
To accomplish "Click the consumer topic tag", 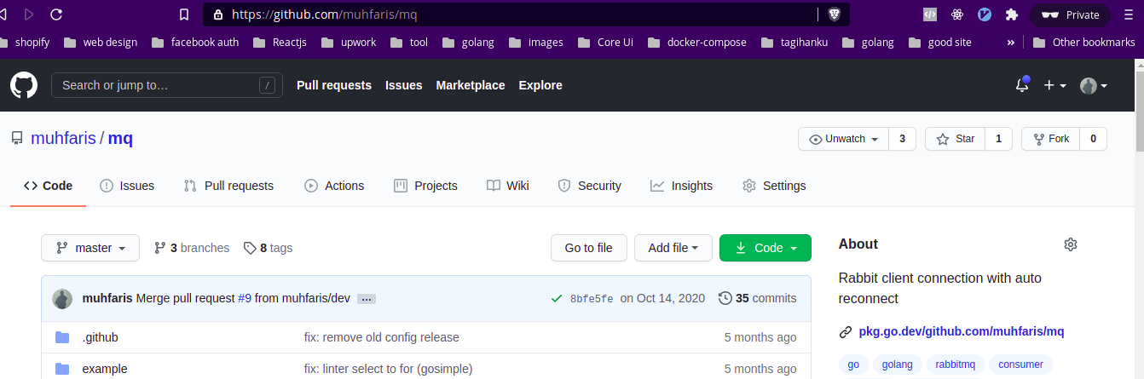I will pos(1020,365).
